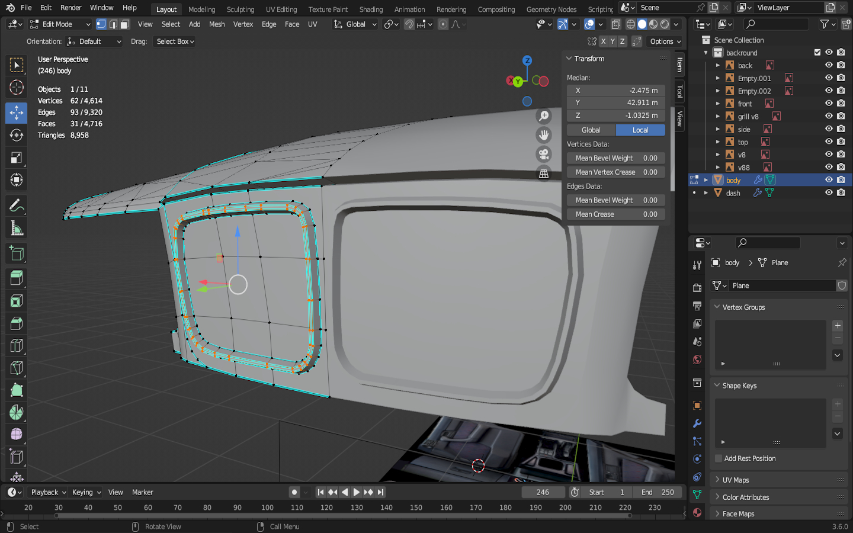Adjust Mean Bevel Weight for vertices
Image resolution: width=853 pixels, height=533 pixels.
click(x=616, y=158)
